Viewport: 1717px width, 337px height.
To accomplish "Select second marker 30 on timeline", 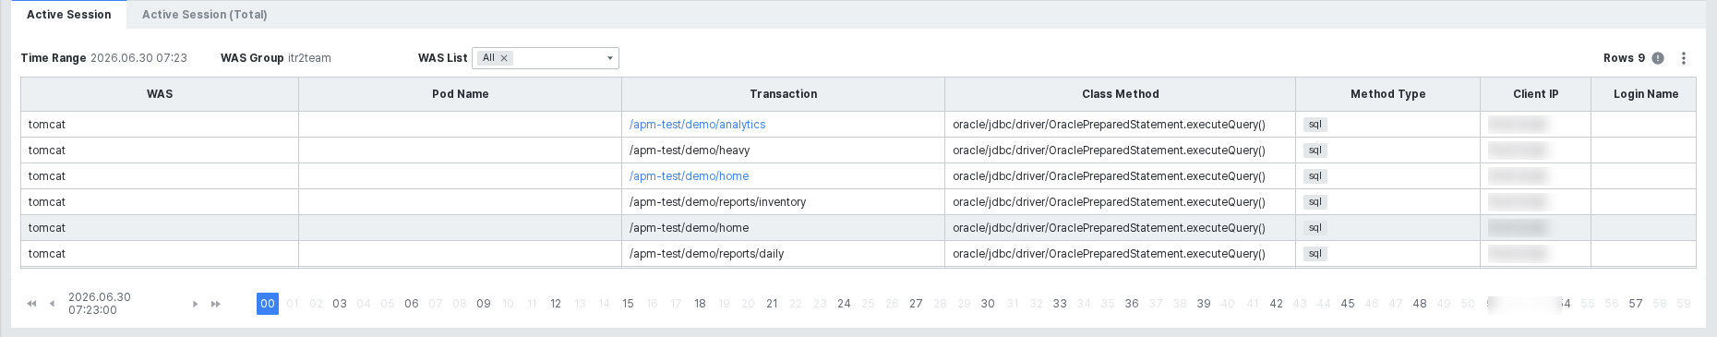I will coord(988,304).
